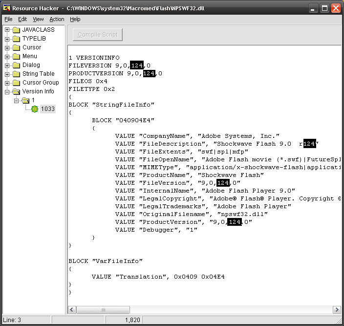Click the TYPELIB folder icon
The width and height of the screenshot is (344, 326).
coord(17,39)
